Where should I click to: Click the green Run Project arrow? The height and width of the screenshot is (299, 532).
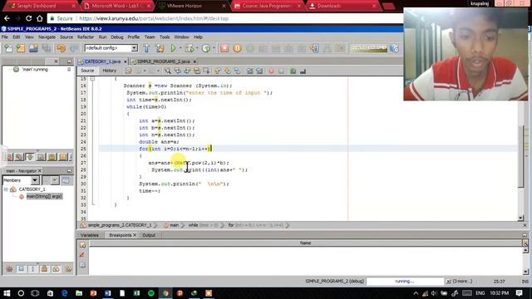pos(174,48)
